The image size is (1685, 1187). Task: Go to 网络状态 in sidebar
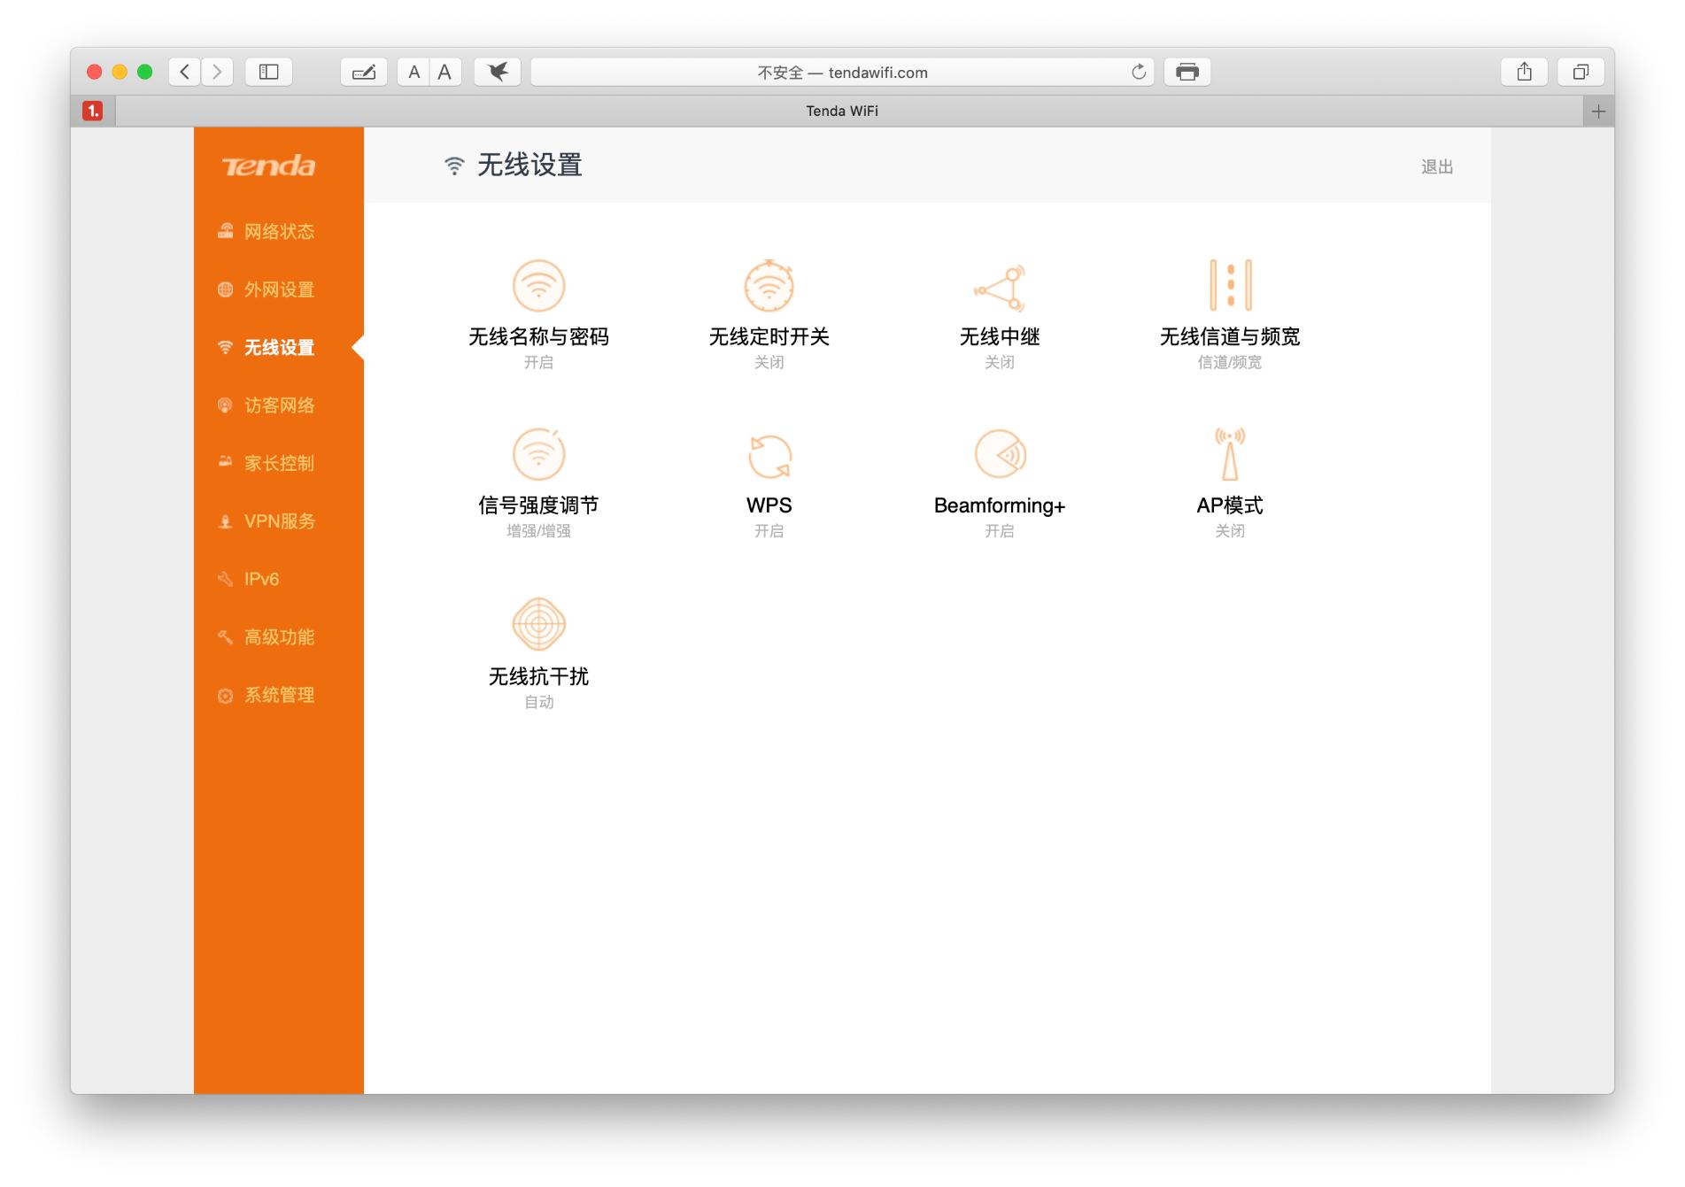click(279, 232)
